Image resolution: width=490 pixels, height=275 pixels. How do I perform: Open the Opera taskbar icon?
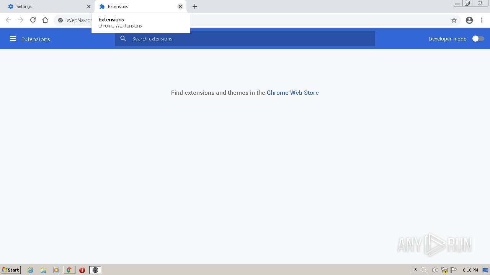tap(82, 270)
